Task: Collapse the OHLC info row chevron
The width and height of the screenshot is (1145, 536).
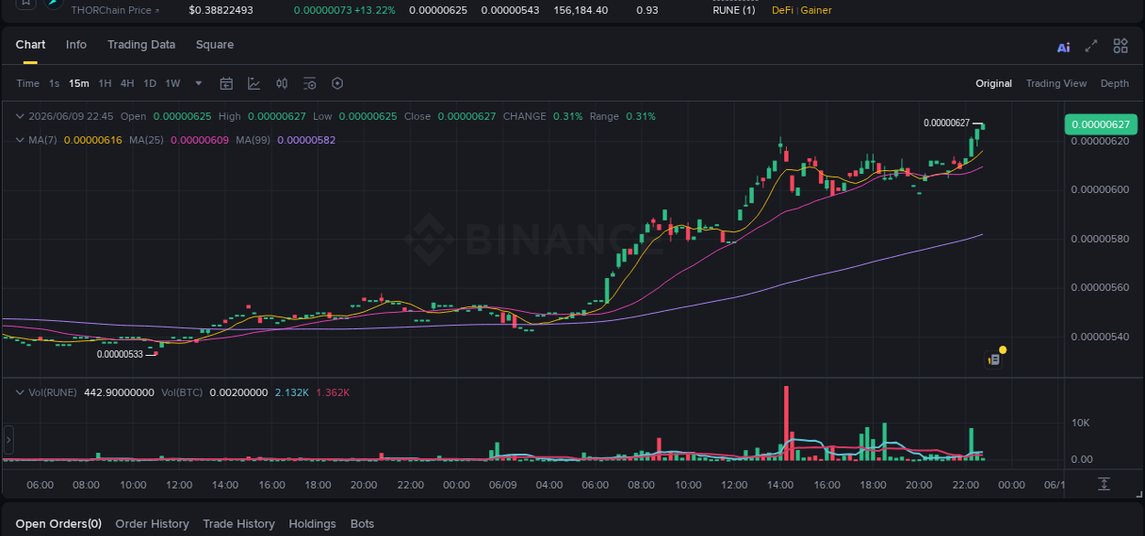Action: pos(20,116)
